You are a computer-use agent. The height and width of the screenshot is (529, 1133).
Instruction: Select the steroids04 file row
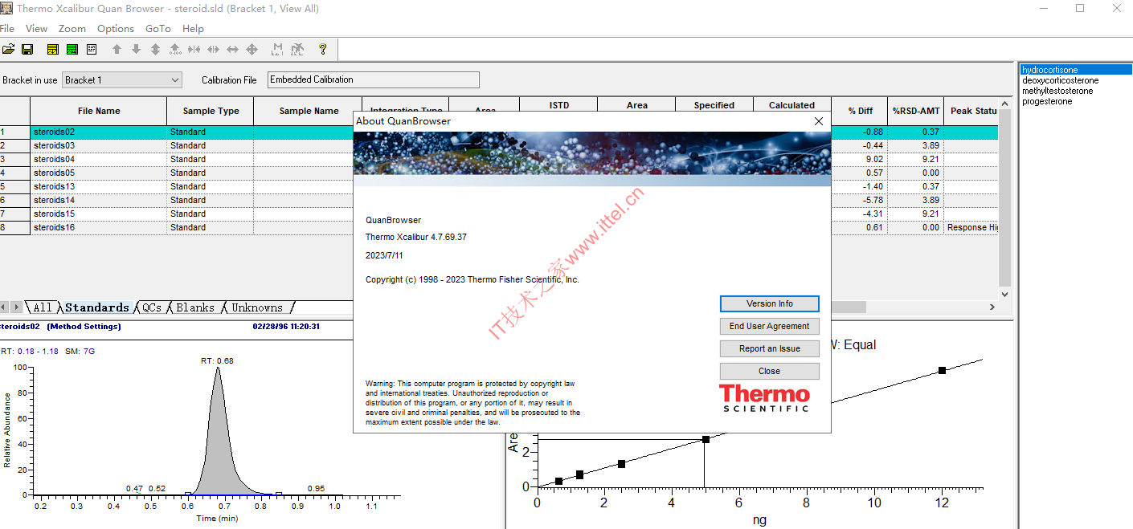99,159
